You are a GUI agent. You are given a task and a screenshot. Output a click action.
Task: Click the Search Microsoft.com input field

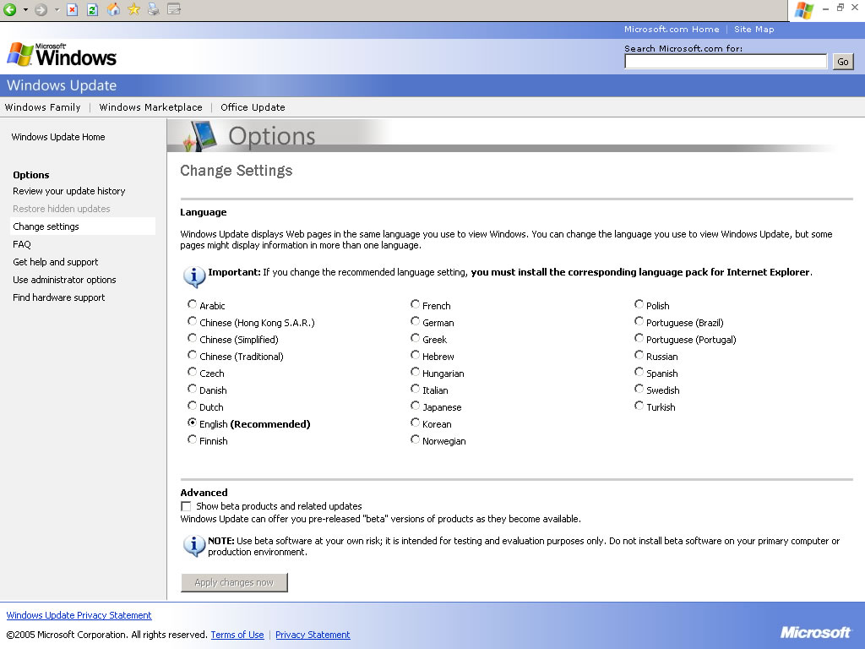coord(726,61)
